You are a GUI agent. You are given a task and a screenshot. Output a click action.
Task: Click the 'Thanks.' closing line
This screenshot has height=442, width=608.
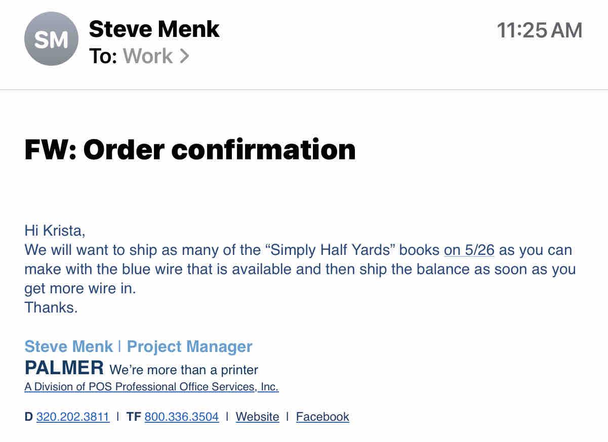pyautogui.click(x=51, y=307)
